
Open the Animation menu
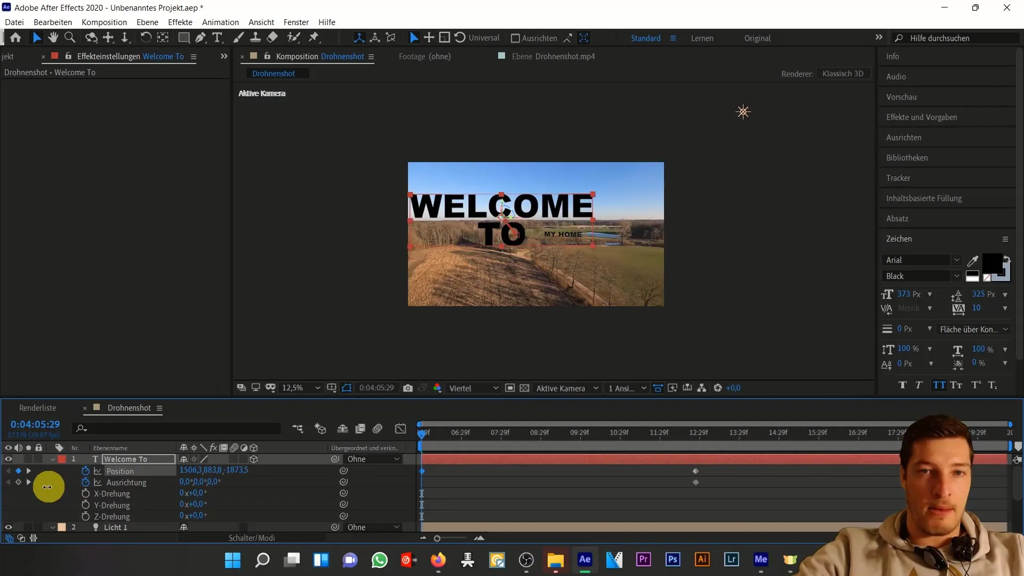click(220, 22)
